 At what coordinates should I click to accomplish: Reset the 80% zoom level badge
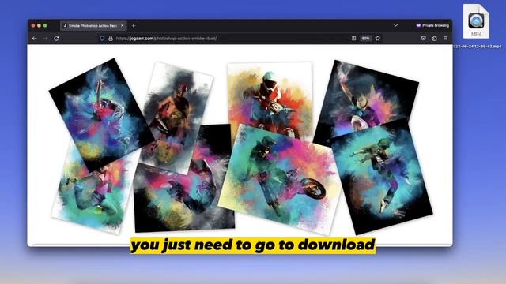tap(365, 39)
